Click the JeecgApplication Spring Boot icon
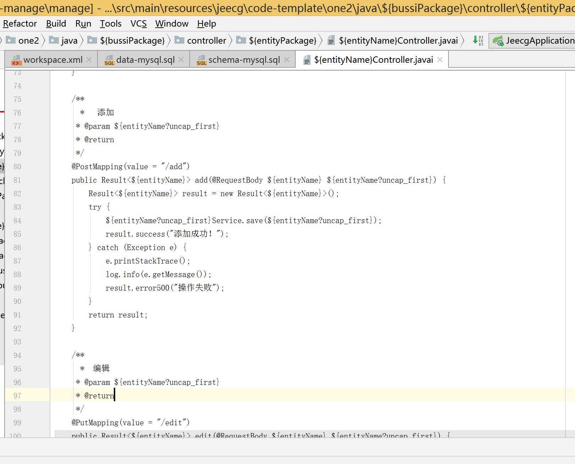This screenshot has width=575, height=464. (x=498, y=41)
